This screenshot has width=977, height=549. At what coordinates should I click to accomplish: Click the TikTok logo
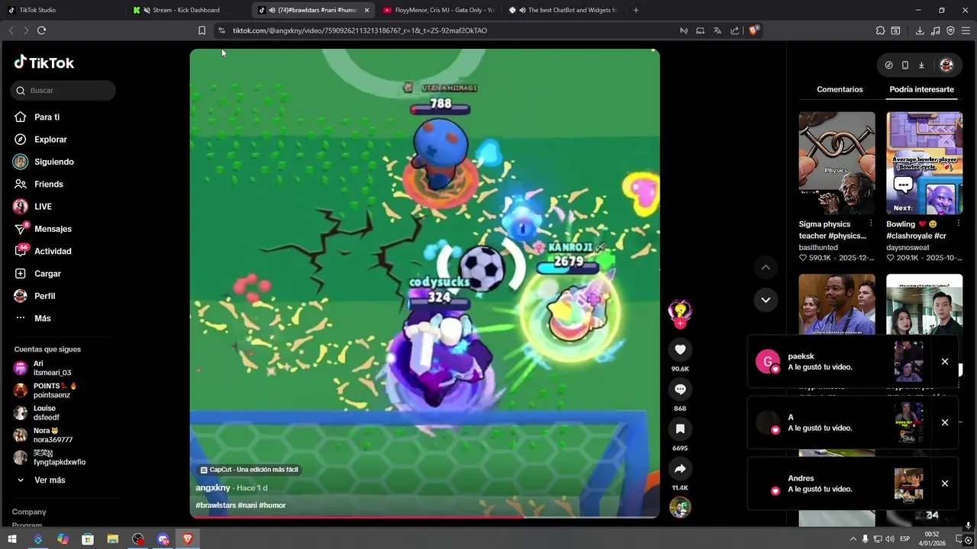pos(44,63)
